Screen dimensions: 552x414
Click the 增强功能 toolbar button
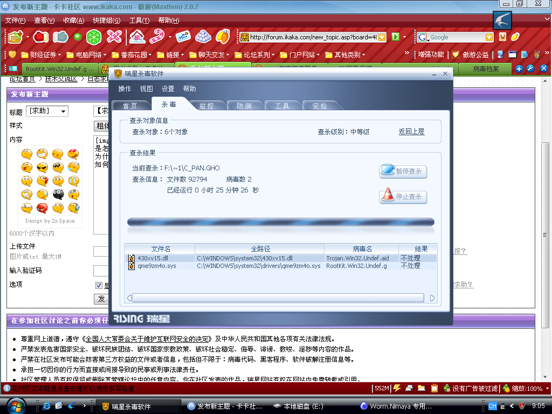click(431, 54)
